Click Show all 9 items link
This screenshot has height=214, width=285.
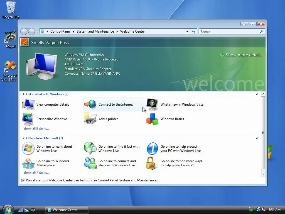click(x=36, y=128)
